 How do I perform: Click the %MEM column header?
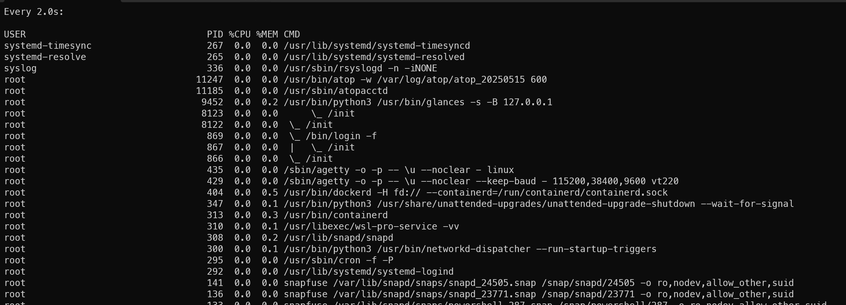[267, 35]
